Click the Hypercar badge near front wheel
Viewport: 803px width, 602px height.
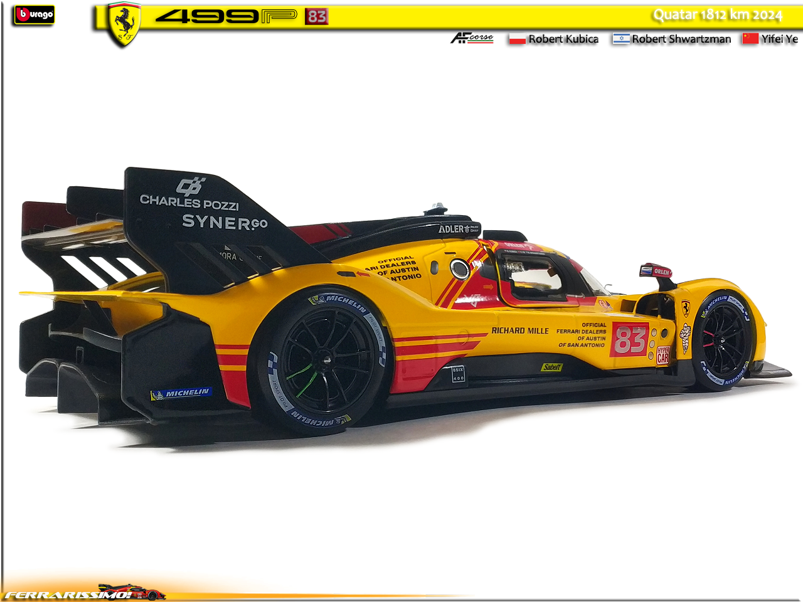point(663,355)
